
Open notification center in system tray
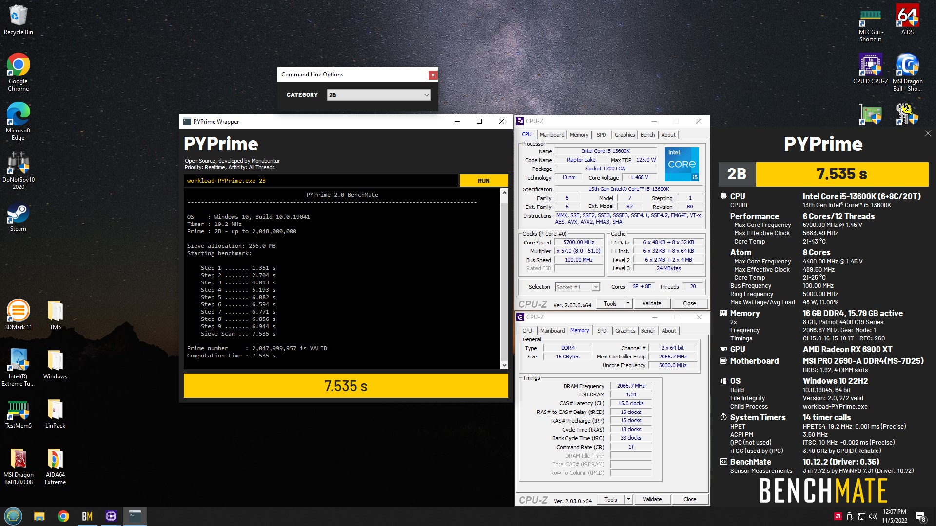tap(920, 517)
